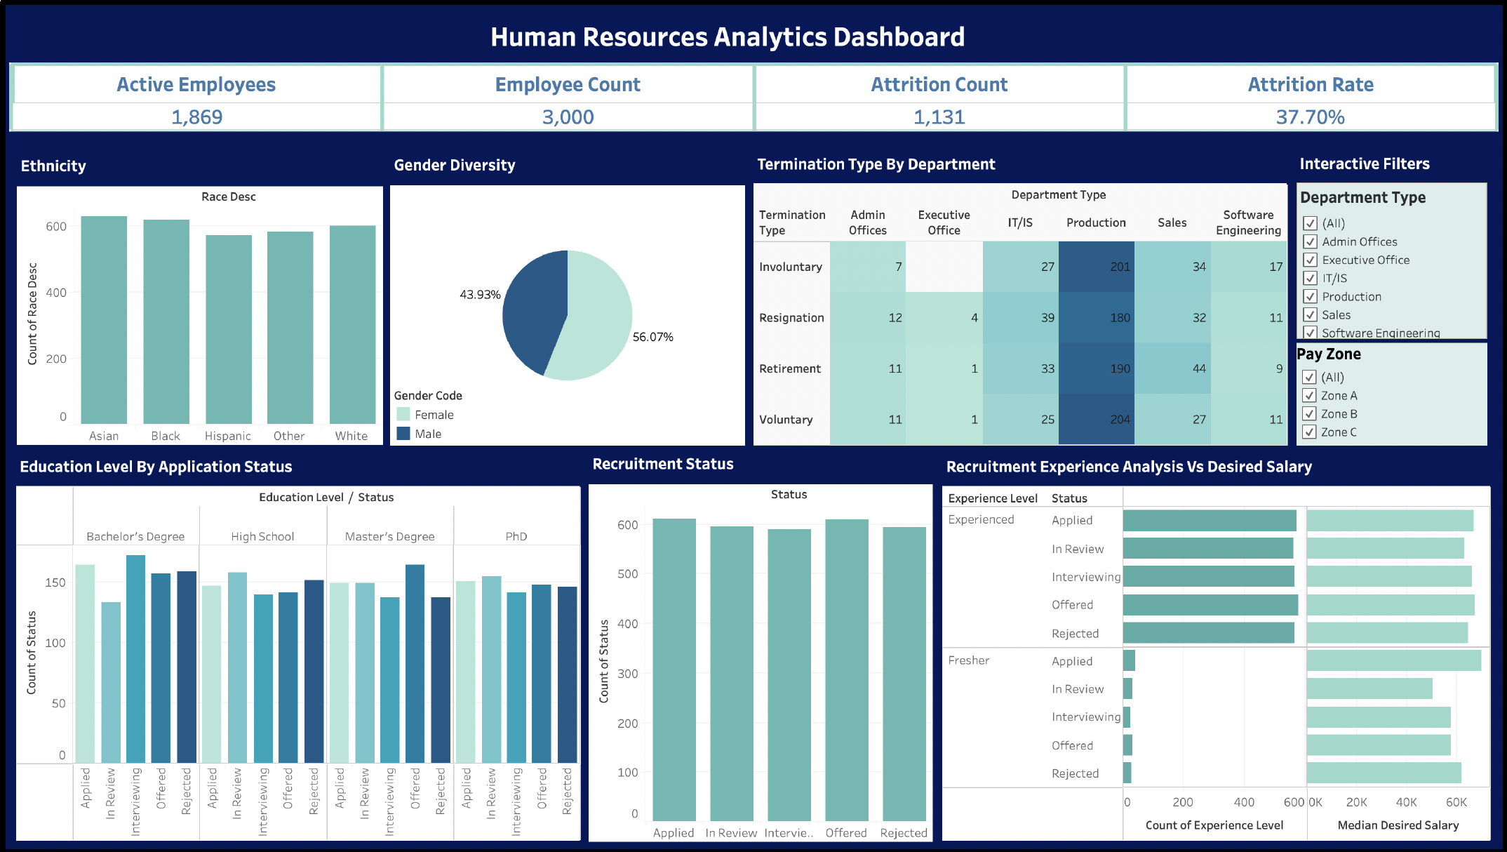
Task: Uncheck the Sales department filter
Action: coord(1310,314)
